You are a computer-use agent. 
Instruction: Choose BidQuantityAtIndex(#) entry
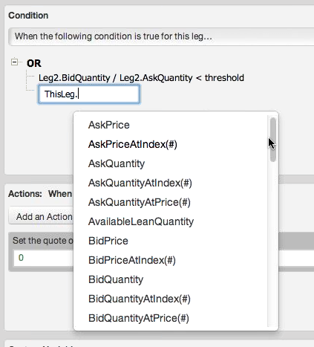tap(140, 299)
